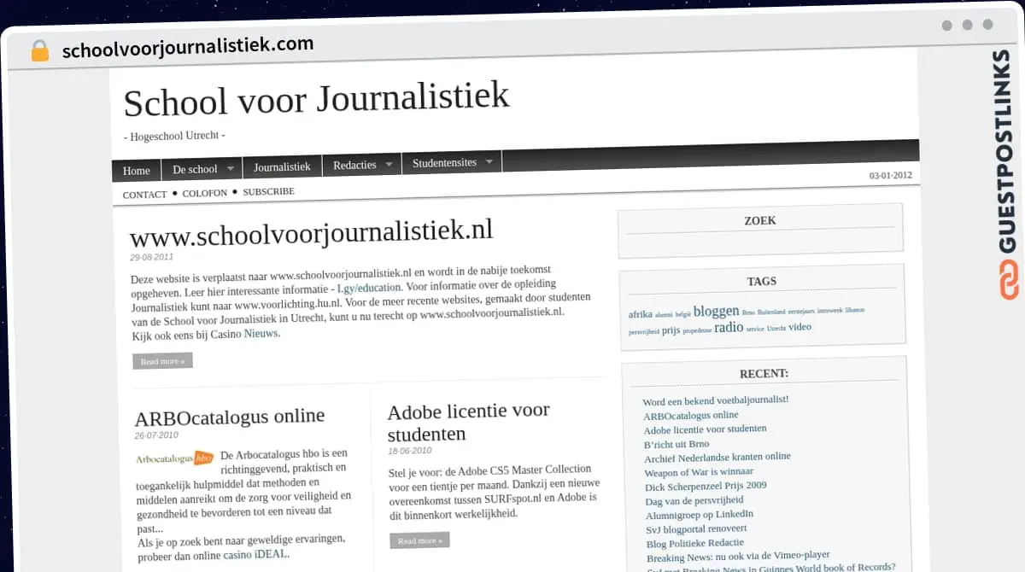The image size is (1025, 572).
Task: Select the Utrecht tag
Action: coord(776,329)
